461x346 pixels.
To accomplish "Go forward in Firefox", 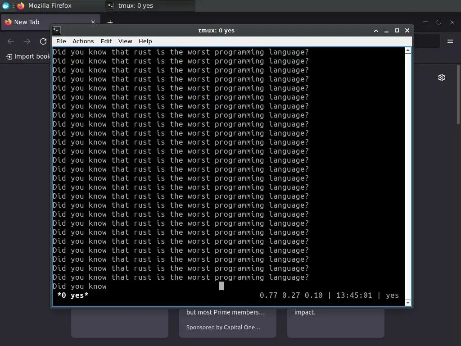I will [x=27, y=41].
